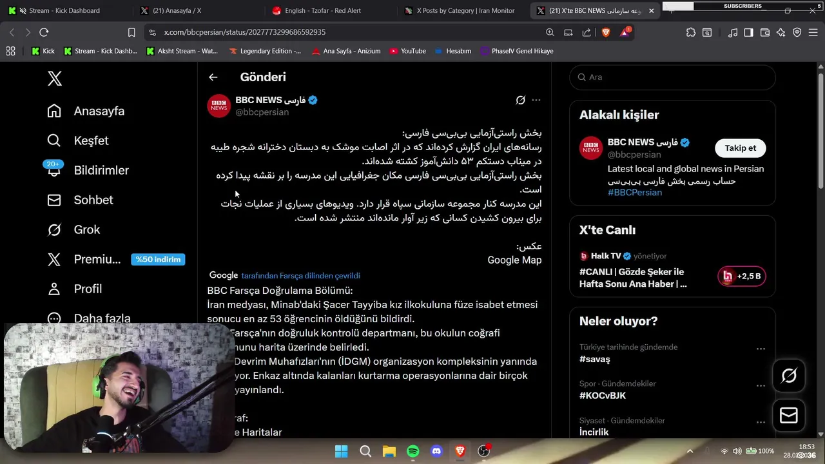Click +2,5 B live viewers badge
The height and width of the screenshot is (464, 825).
point(741,276)
